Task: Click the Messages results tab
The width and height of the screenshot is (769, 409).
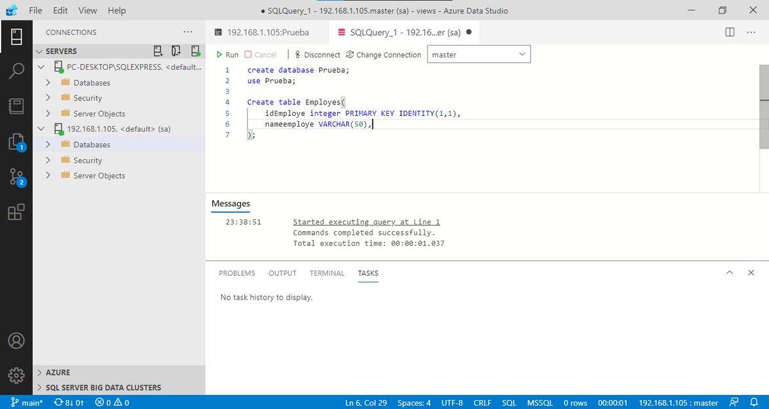Action: coord(231,204)
